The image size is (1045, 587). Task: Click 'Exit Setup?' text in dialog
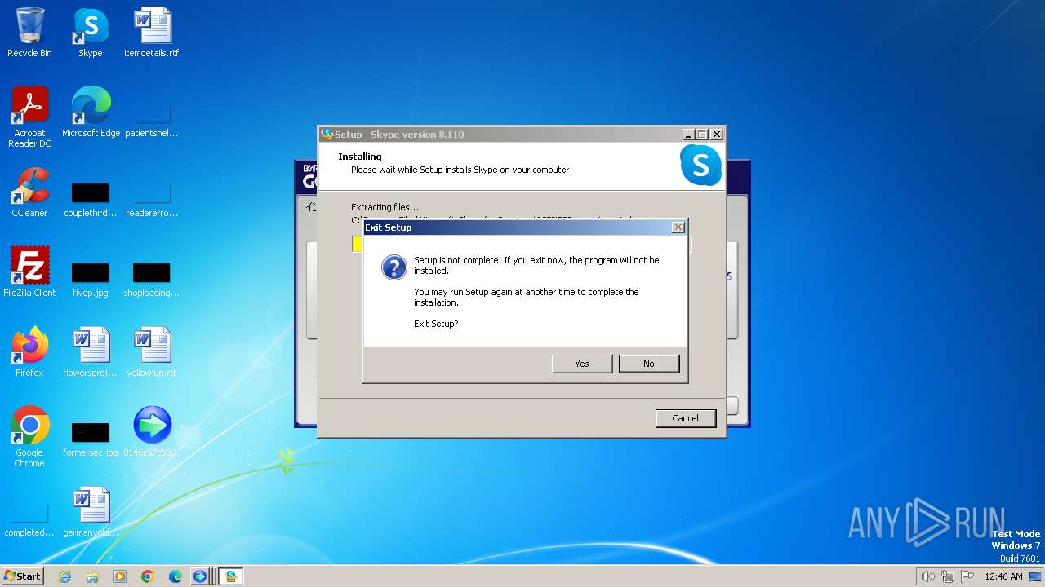(x=436, y=324)
